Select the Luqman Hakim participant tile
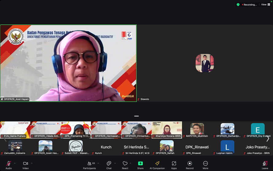This screenshot has height=171, width=273. [227, 148]
